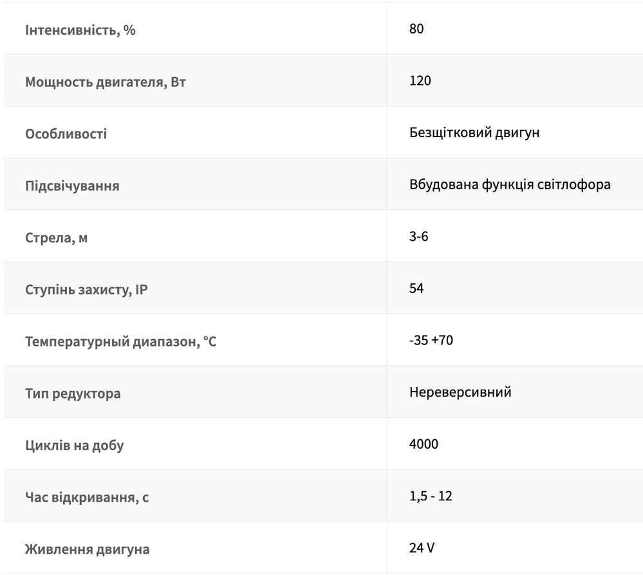
Task: Click the Інтенсивність, % label
Action: (80, 30)
